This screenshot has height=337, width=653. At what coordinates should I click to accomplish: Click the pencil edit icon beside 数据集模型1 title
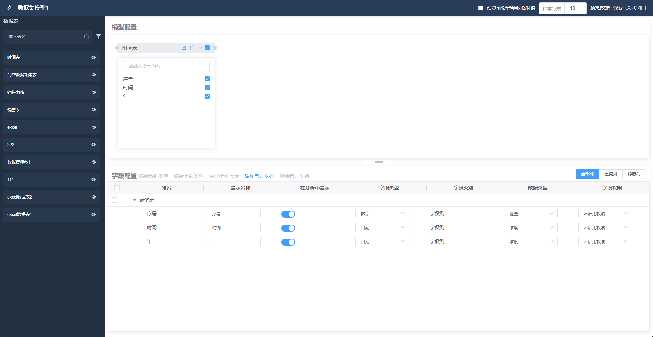point(10,8)
